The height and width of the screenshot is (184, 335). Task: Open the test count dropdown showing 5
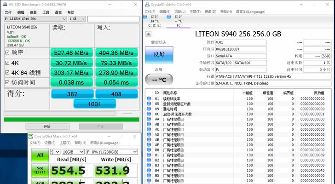pos(55,152)
